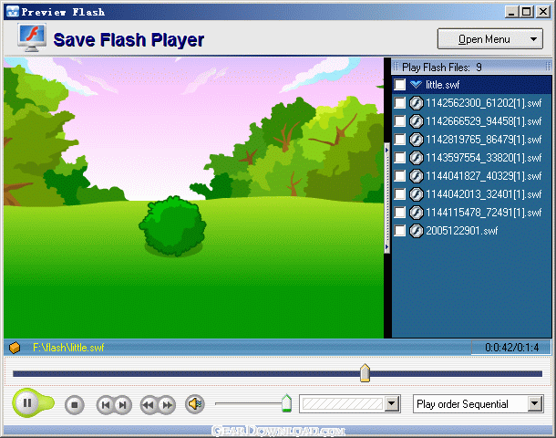The height and width of the screenshot is (438, 556).
Task: Click the Save Flash Player logo icon
Action: 32,37
